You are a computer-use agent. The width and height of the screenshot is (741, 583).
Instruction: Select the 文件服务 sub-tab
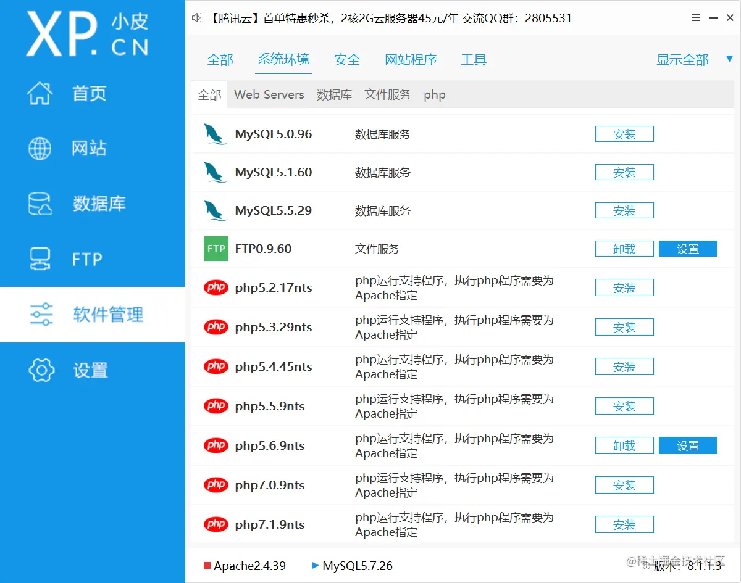point(387,95)
